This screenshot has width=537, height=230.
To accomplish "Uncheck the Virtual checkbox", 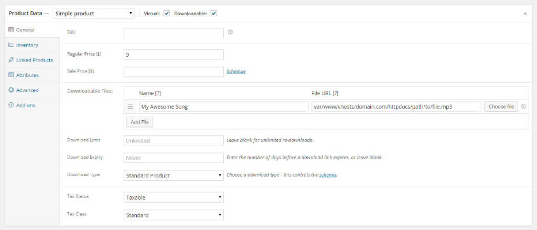I will (167, 13).
